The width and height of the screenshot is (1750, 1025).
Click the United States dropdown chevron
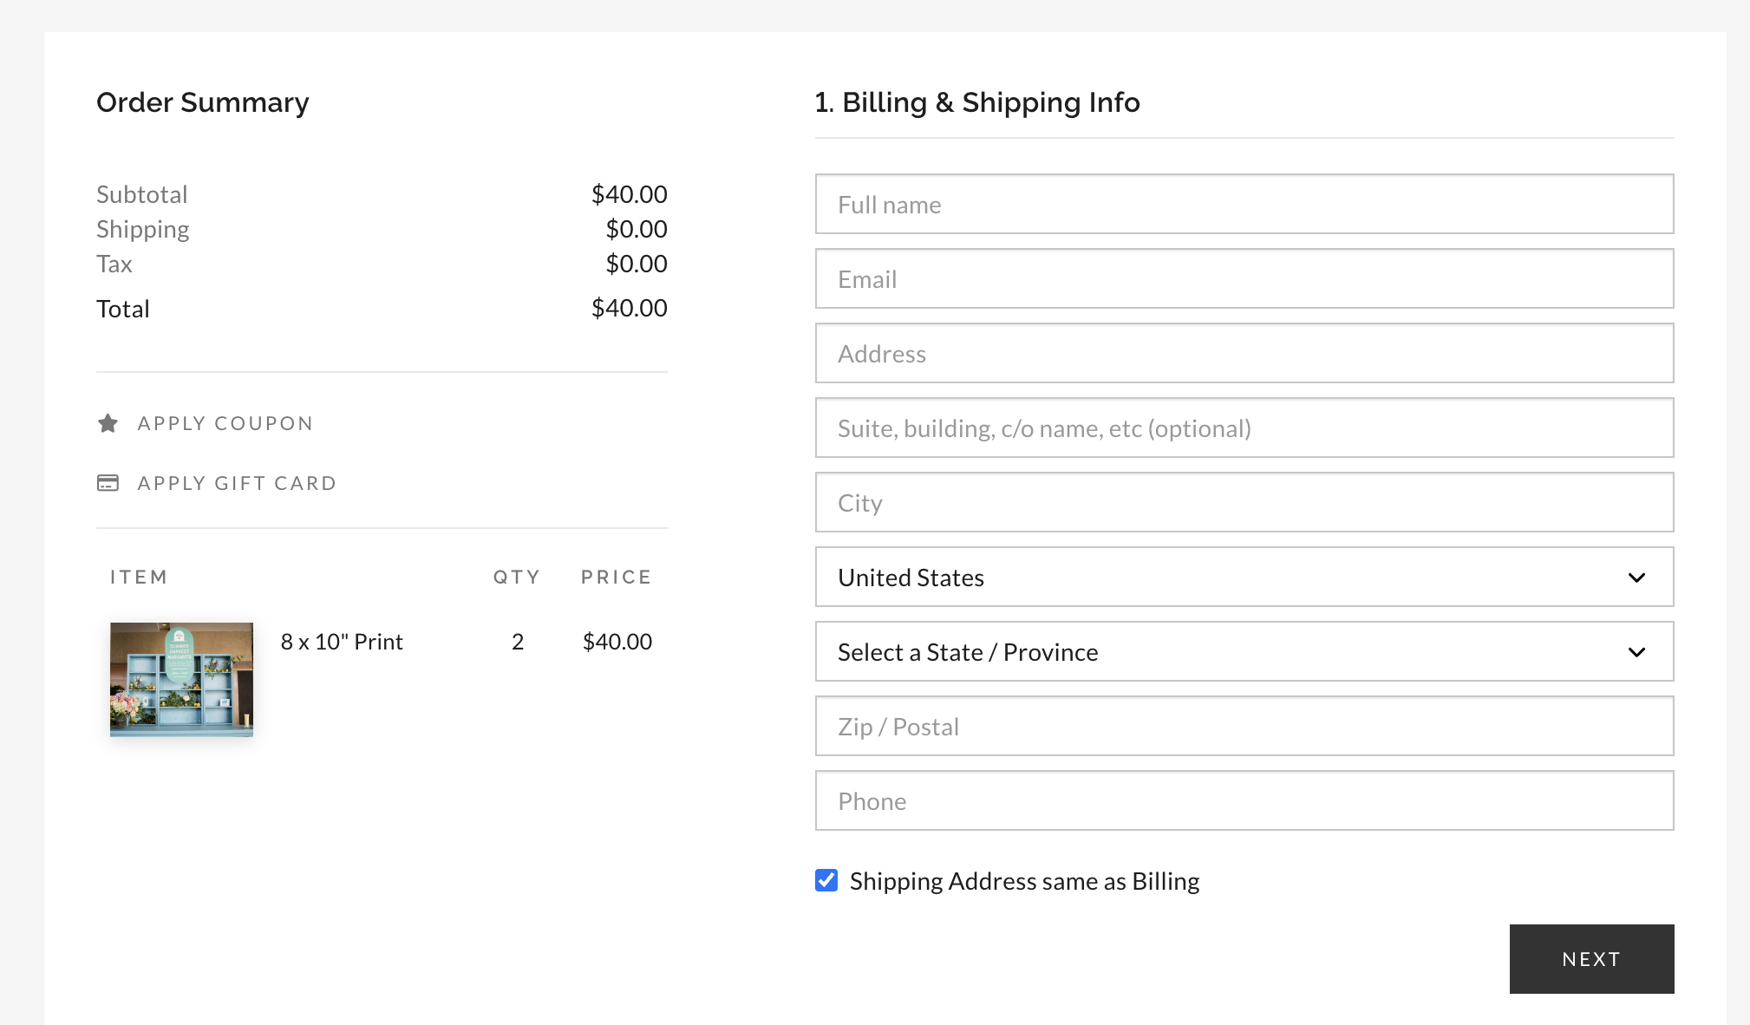1636,578
